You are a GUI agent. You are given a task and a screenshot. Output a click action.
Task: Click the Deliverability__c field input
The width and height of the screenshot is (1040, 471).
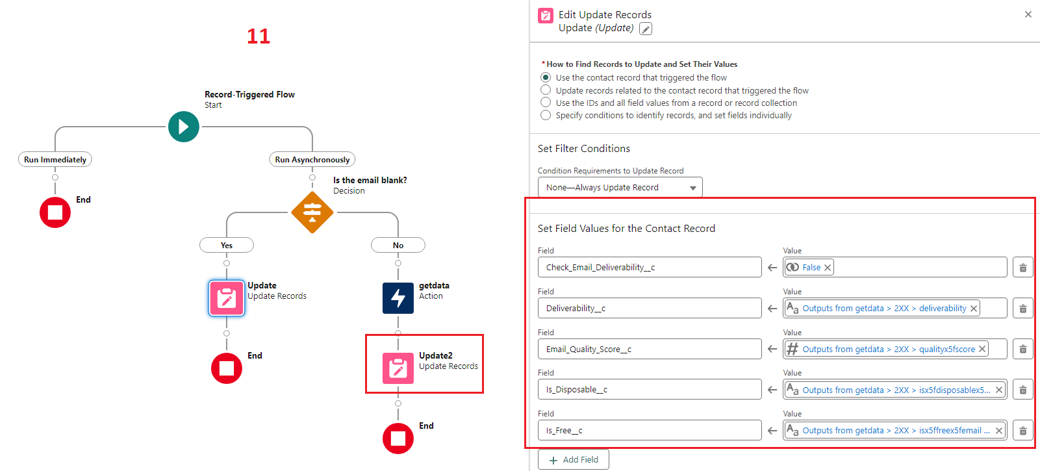[x=649, y=309]
